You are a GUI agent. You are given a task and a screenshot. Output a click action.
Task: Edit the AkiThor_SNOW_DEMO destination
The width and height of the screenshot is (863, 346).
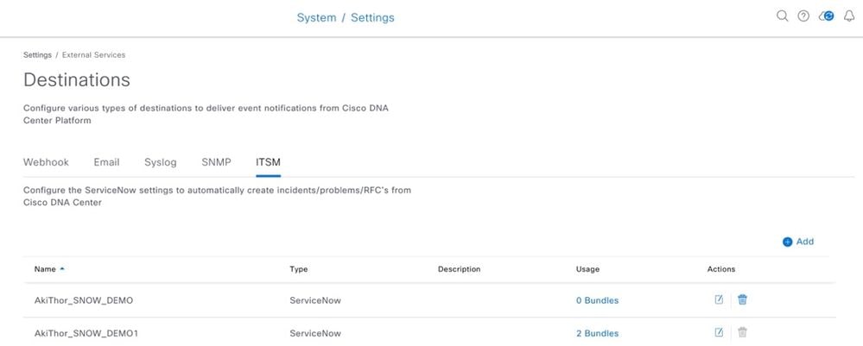tap(718, 299)
